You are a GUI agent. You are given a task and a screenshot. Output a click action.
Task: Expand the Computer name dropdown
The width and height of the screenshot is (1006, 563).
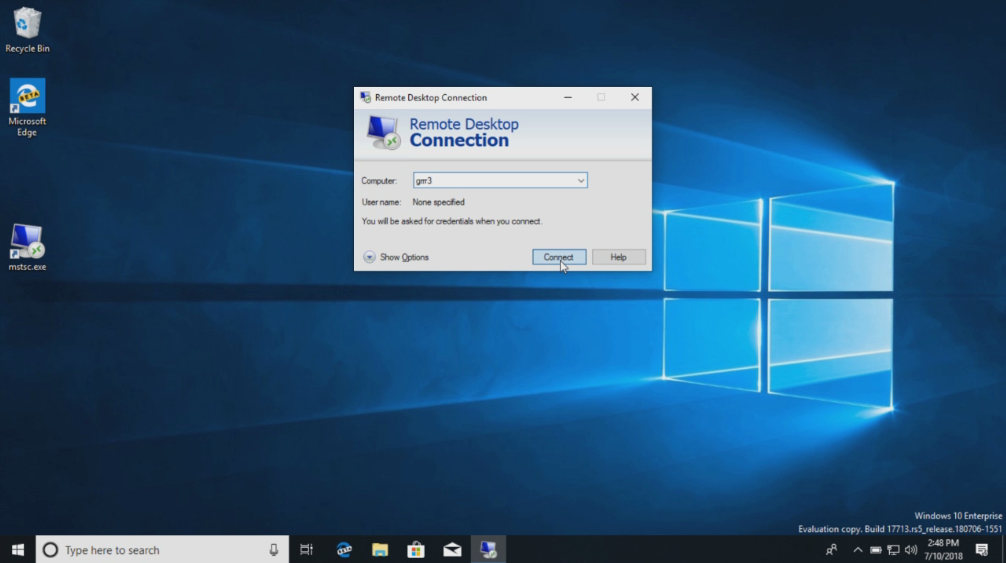[580, 180]
